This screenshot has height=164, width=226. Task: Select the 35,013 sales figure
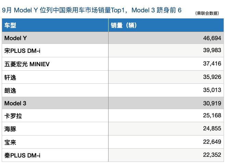coord(212,90)
